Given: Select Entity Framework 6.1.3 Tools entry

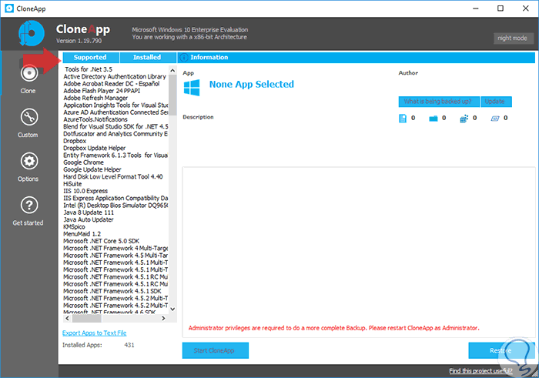Looking at the screenshot, I should pos(115,156).
